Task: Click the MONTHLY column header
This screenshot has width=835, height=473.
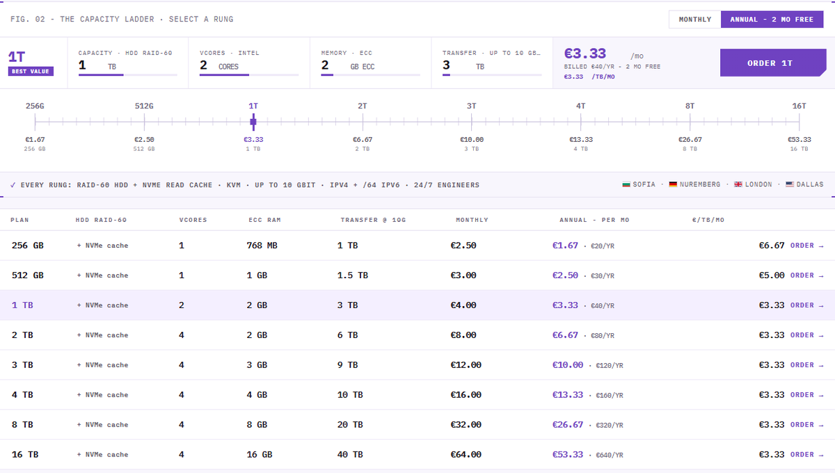Action: (x=472, y=220)
